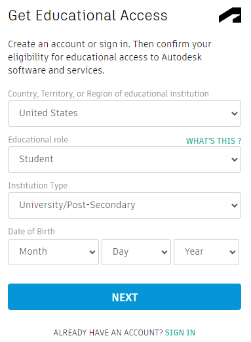Open the Year birth date dropdown
251x342 pixels.
coord(206,252)
